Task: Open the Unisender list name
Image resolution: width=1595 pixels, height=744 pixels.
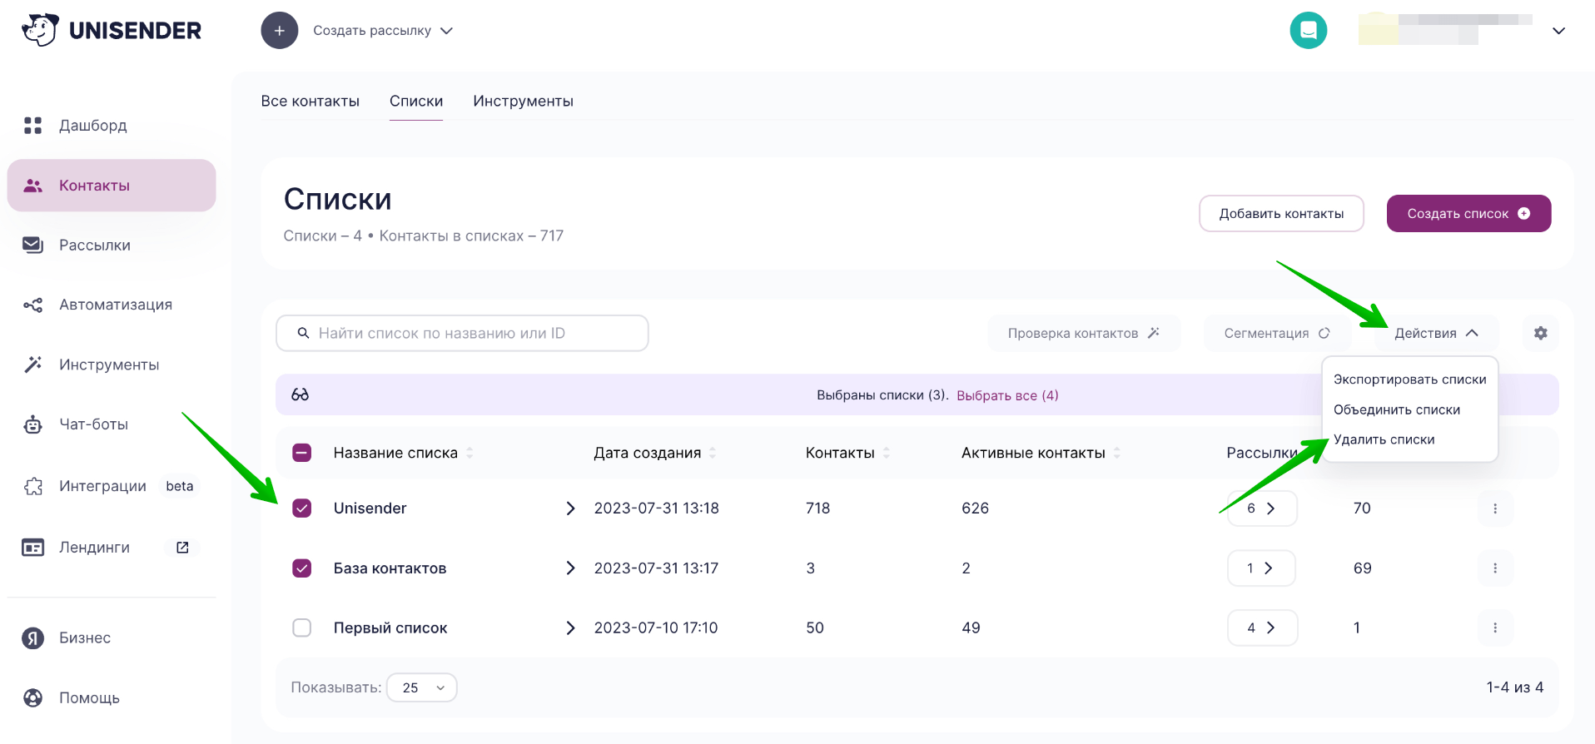Action: [x=370, y=508]
